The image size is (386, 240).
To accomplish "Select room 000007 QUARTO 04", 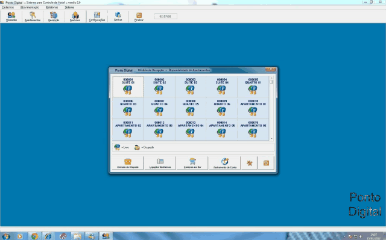I will click(159, 108).
